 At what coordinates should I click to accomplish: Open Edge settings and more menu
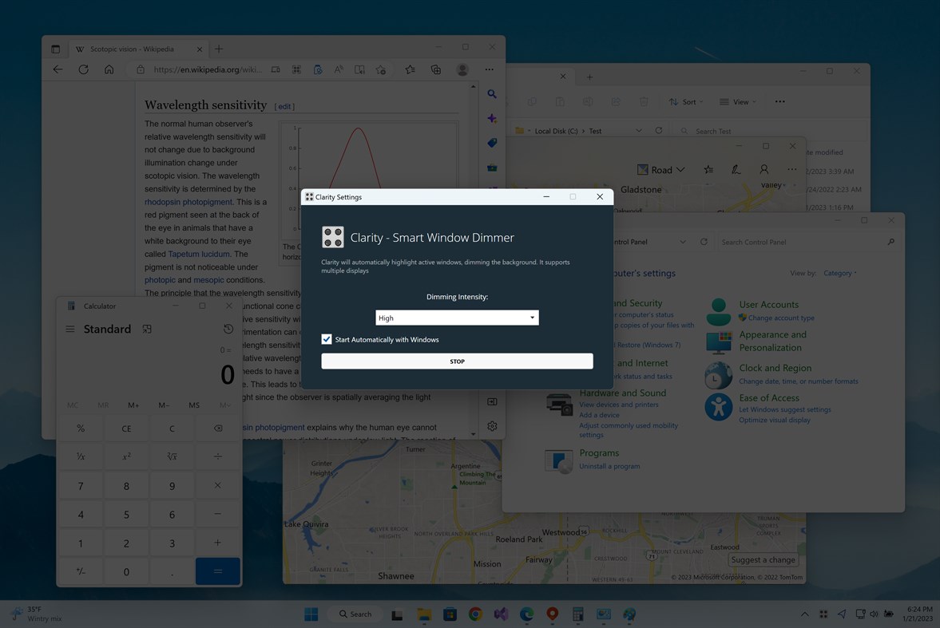[x=490, y=69]
